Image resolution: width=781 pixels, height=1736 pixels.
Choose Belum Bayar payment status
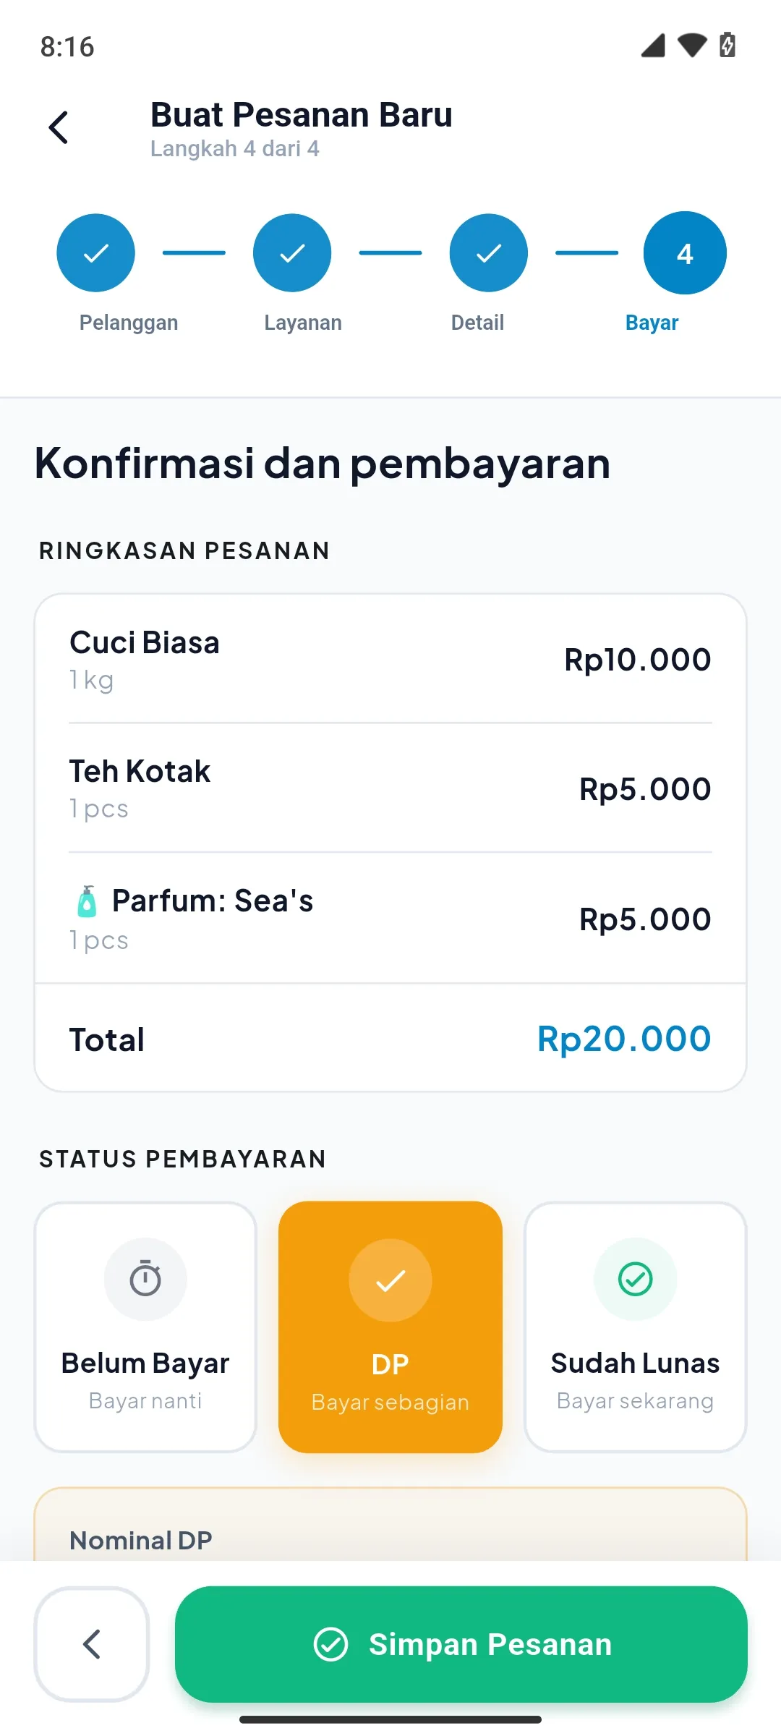click(145, 1327)
